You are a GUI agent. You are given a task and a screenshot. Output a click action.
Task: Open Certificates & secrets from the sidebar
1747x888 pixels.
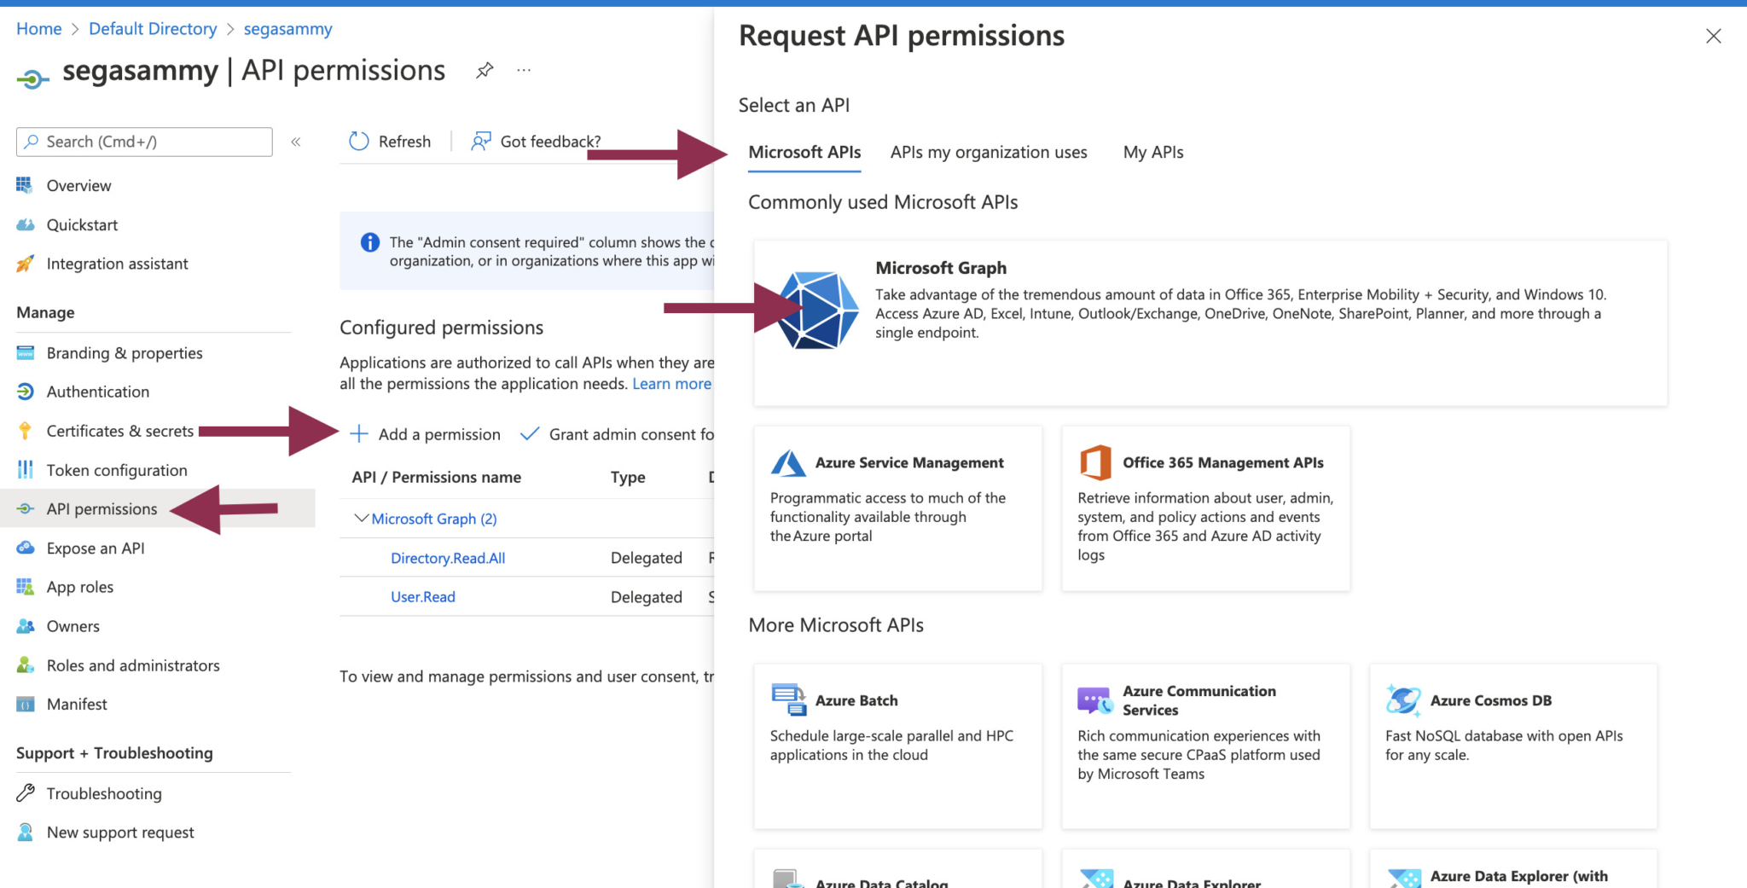coord(119,431)
